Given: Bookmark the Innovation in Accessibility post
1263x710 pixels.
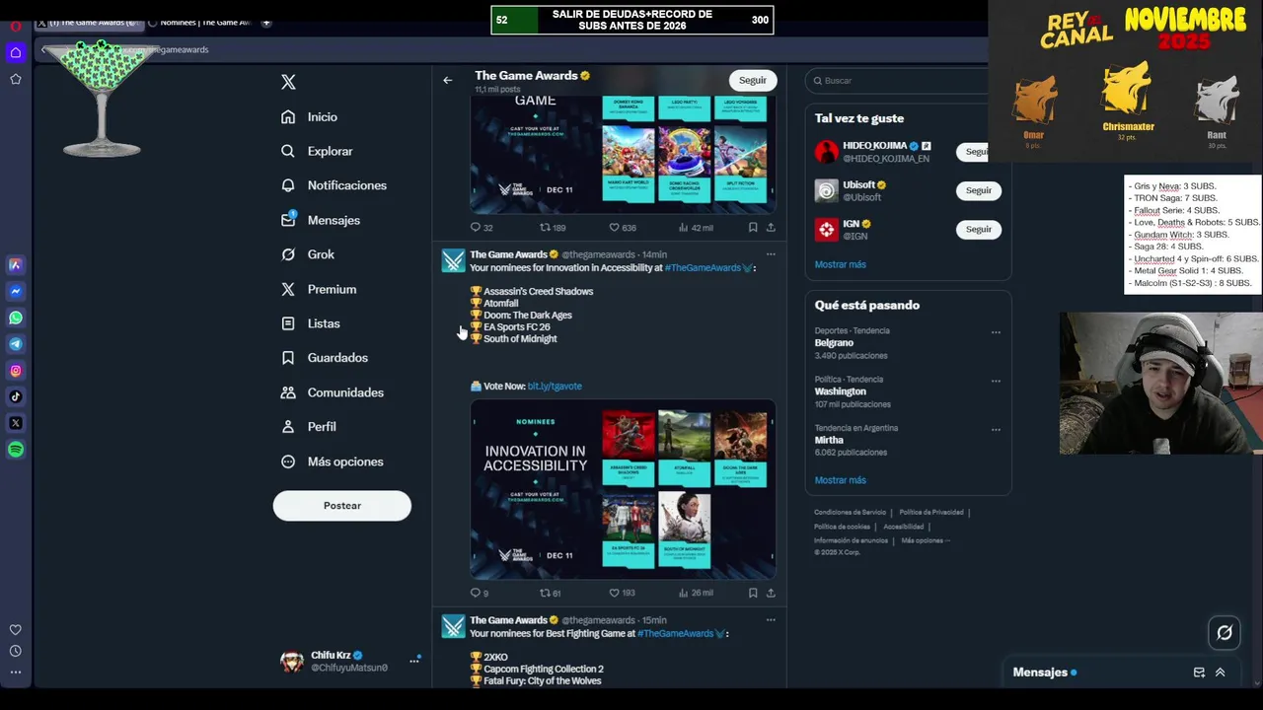Looking at the screenshot, I should pyautogui.click(x=753, y=593).
